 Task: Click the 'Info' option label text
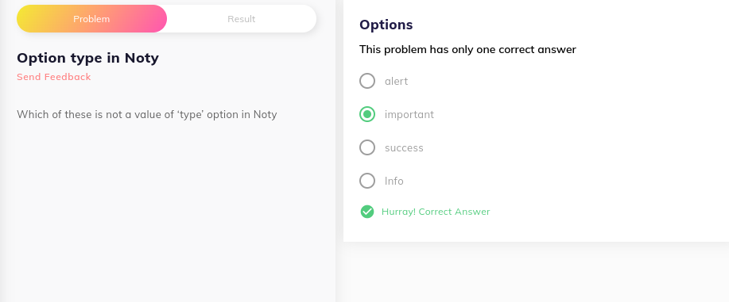pyautogui.click(x=394, y=181)
